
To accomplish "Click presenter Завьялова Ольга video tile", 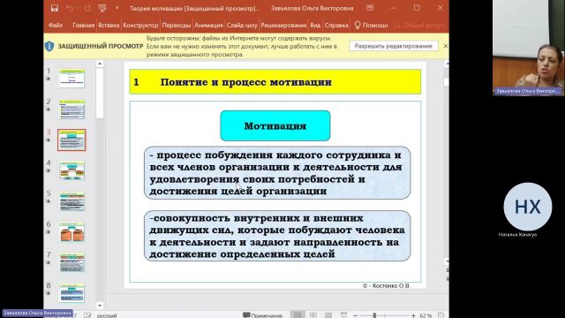I will tap(529, 48).
